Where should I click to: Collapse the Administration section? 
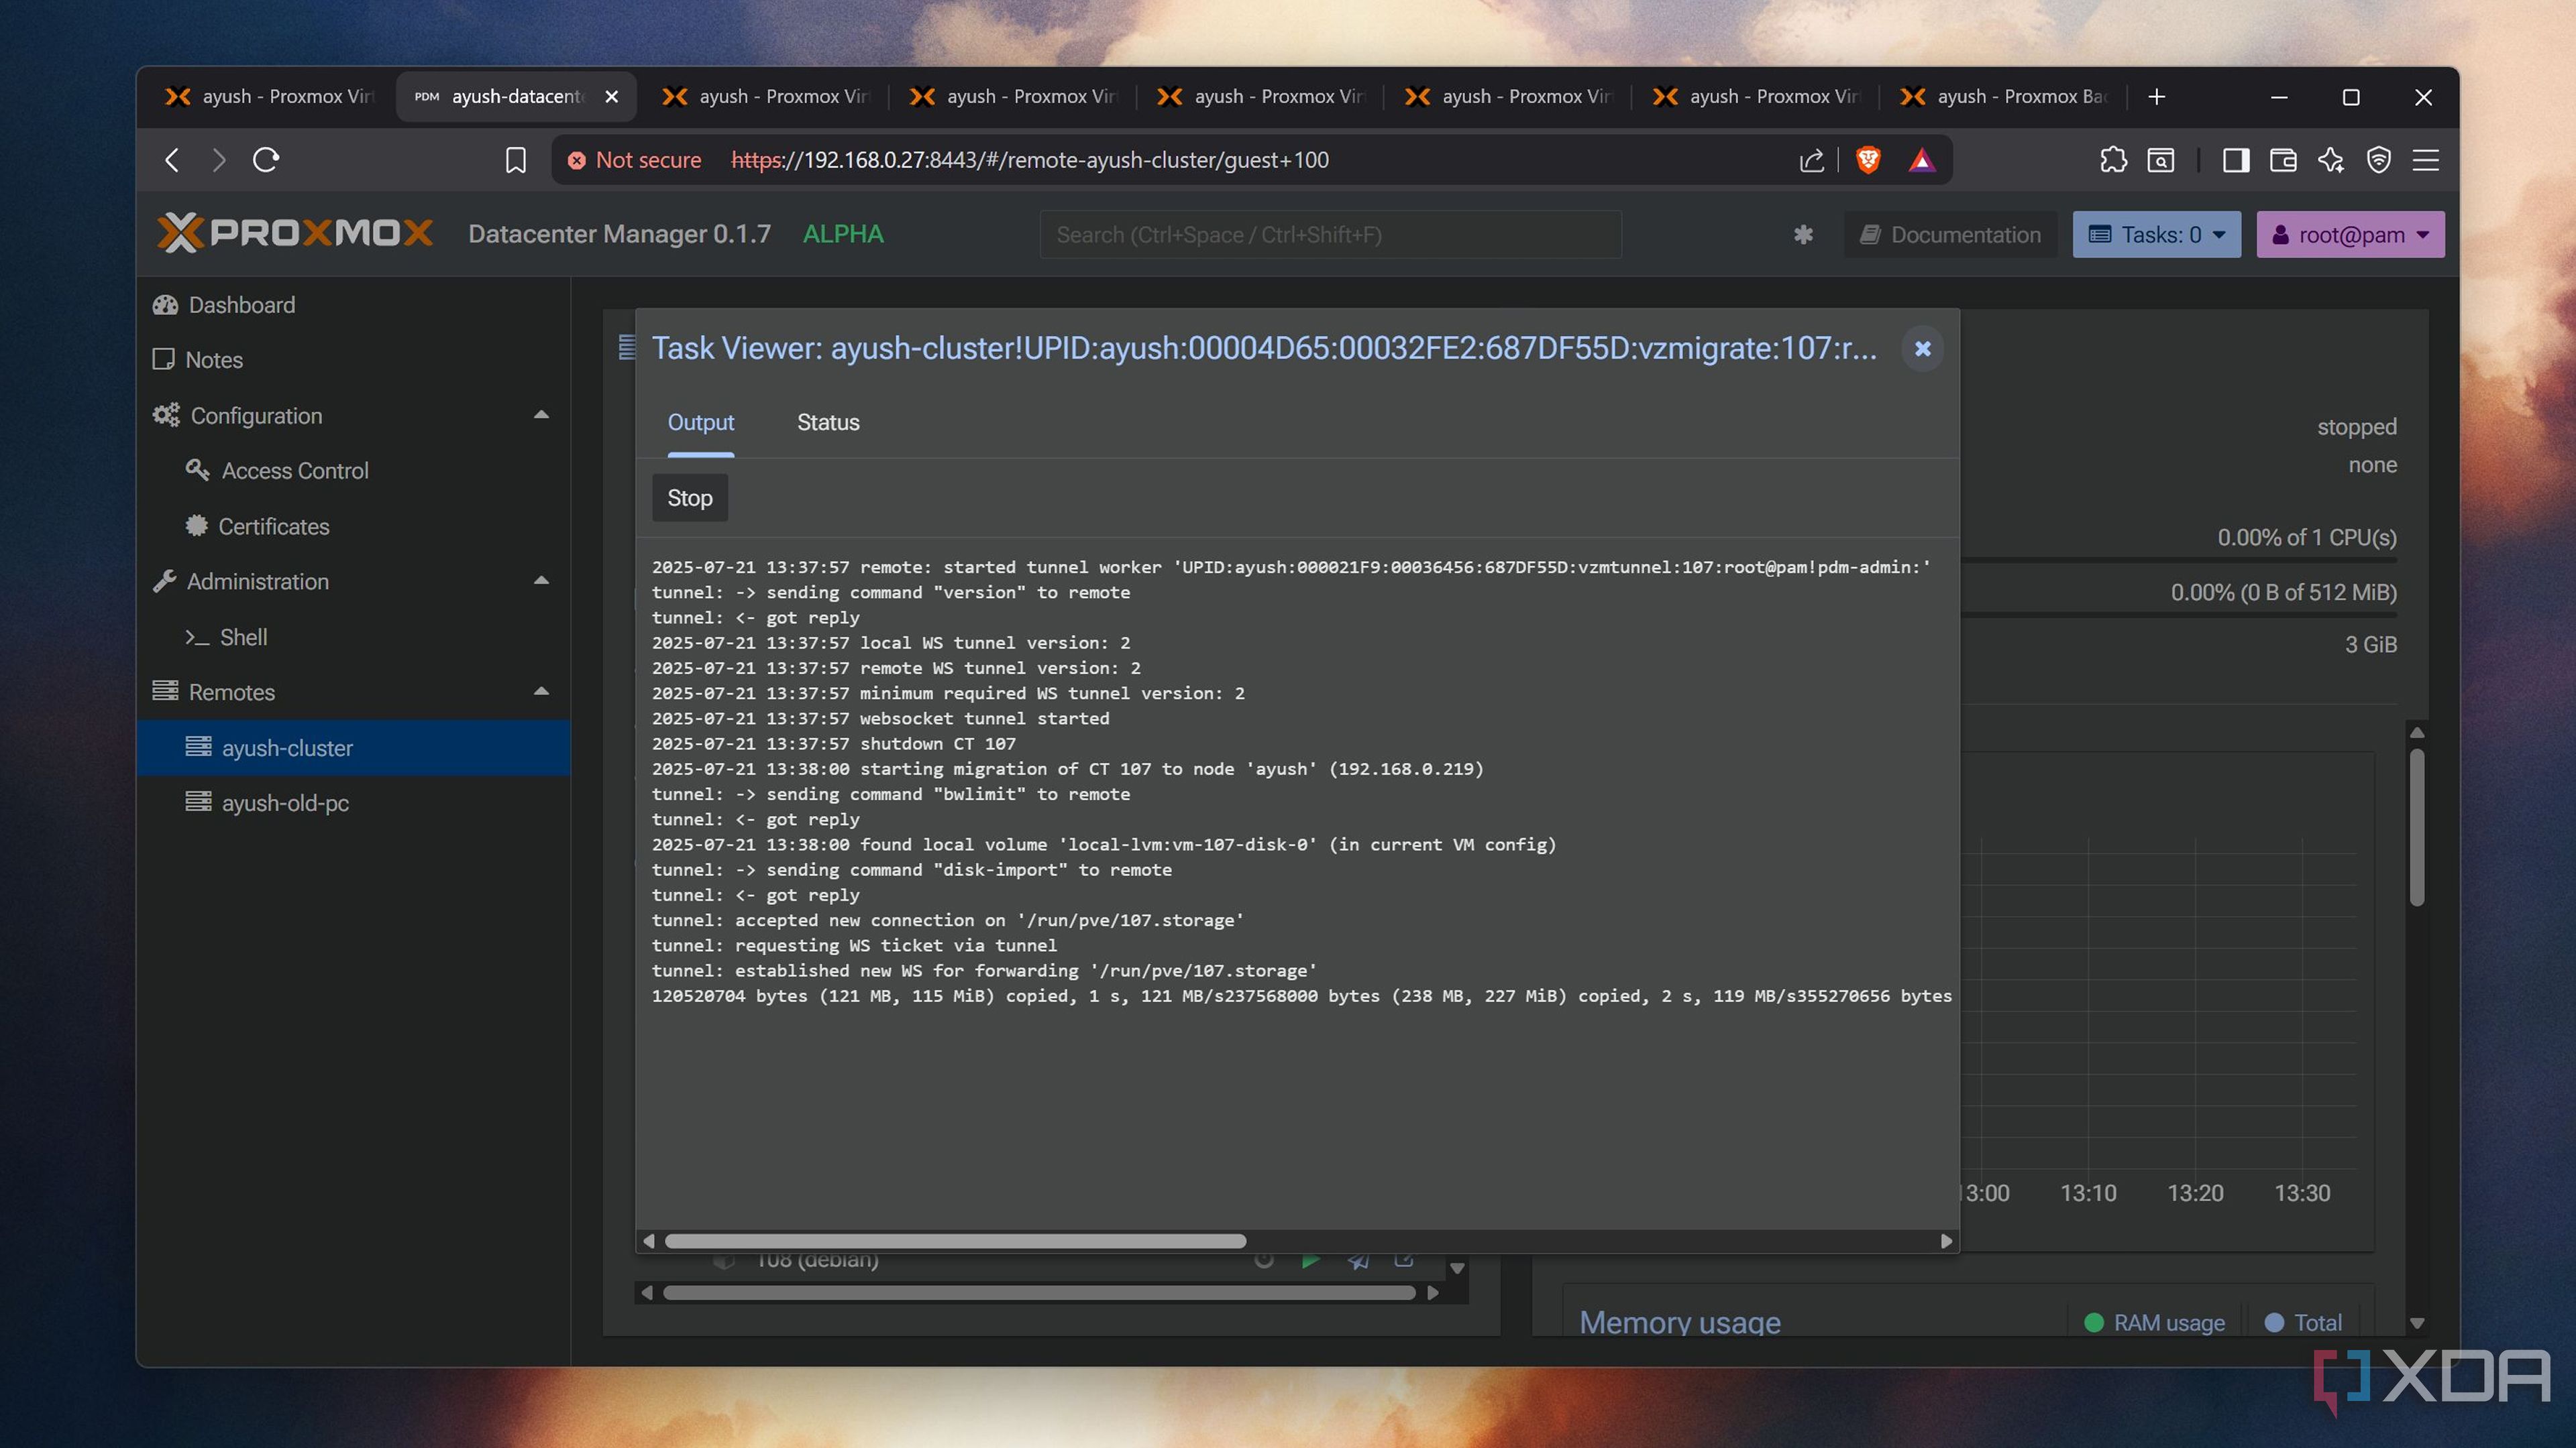click(x=541, y=581)
